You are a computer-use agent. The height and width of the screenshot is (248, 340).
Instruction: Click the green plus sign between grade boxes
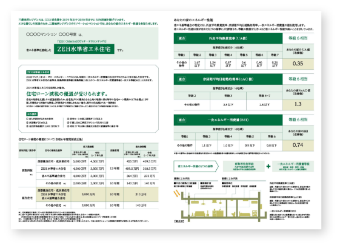[x=268, y=166]
